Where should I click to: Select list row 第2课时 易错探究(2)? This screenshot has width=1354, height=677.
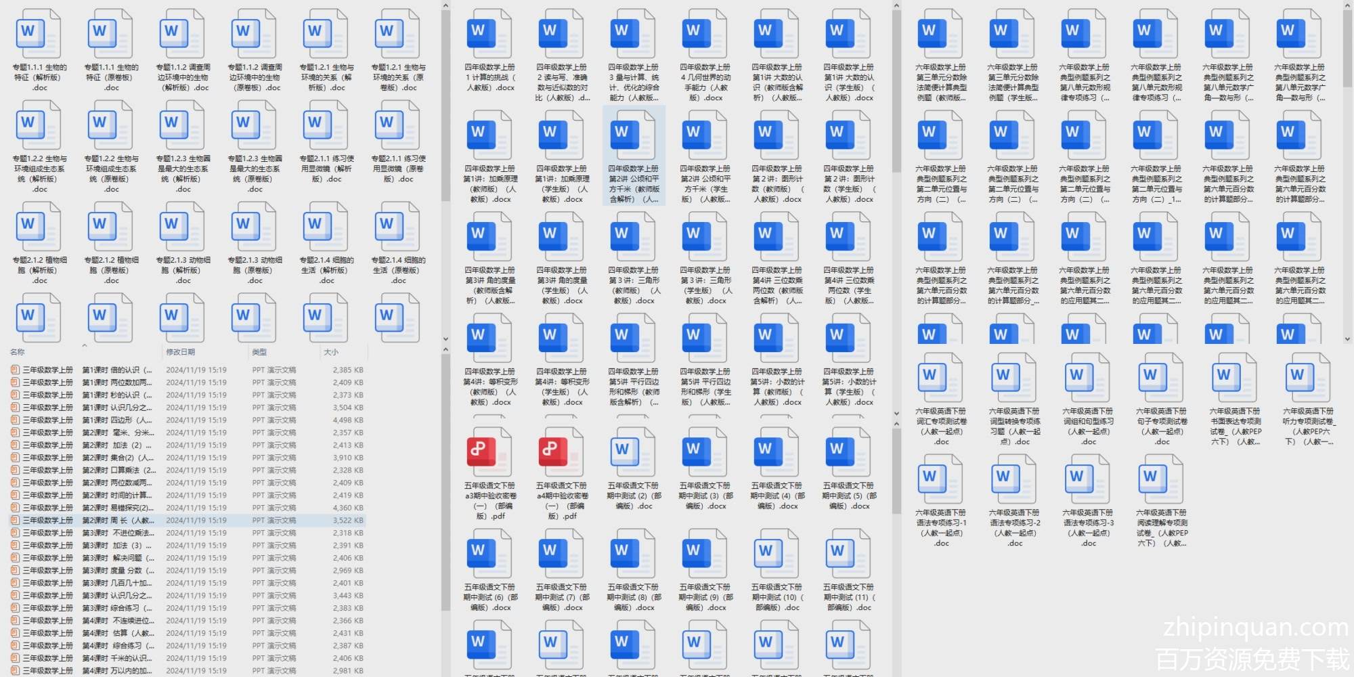coord(187,508)
